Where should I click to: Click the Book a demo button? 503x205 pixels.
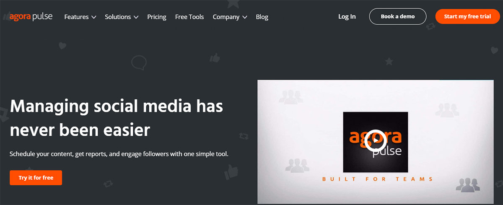[398, 16]
